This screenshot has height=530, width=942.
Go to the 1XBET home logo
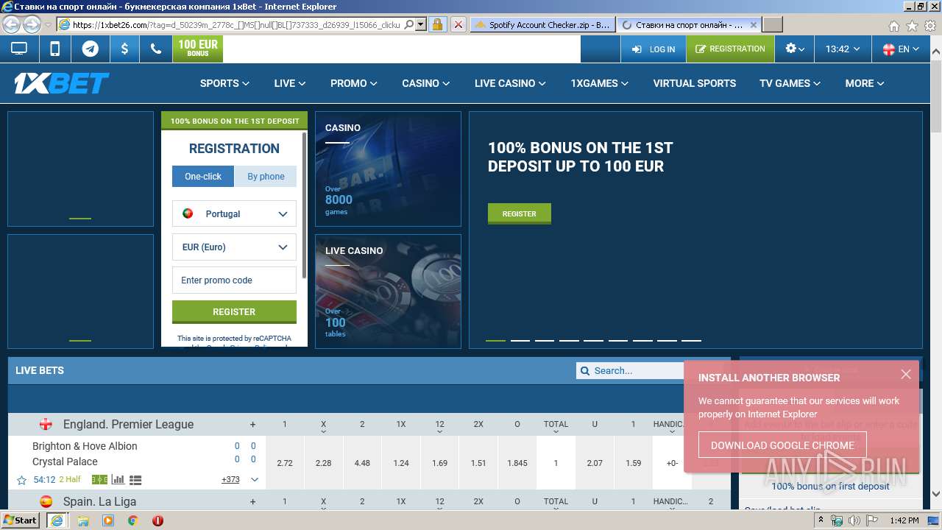pos(62,83)
